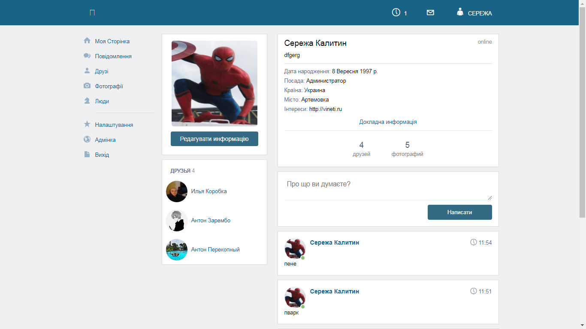Click the star icon beside Налаштування

[87, 124]
